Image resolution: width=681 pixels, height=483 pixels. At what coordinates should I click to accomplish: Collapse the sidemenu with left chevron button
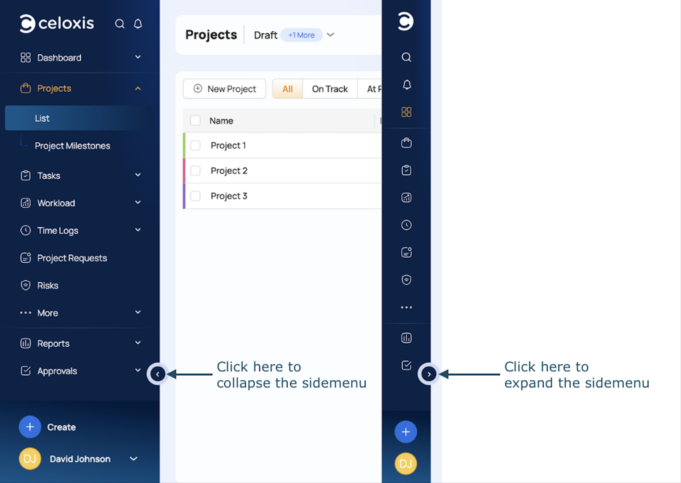pos(158,374)
